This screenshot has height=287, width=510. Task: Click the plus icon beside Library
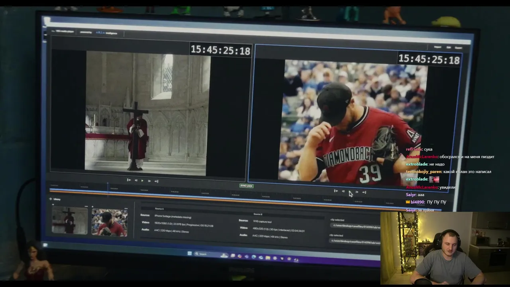[51, 199]
